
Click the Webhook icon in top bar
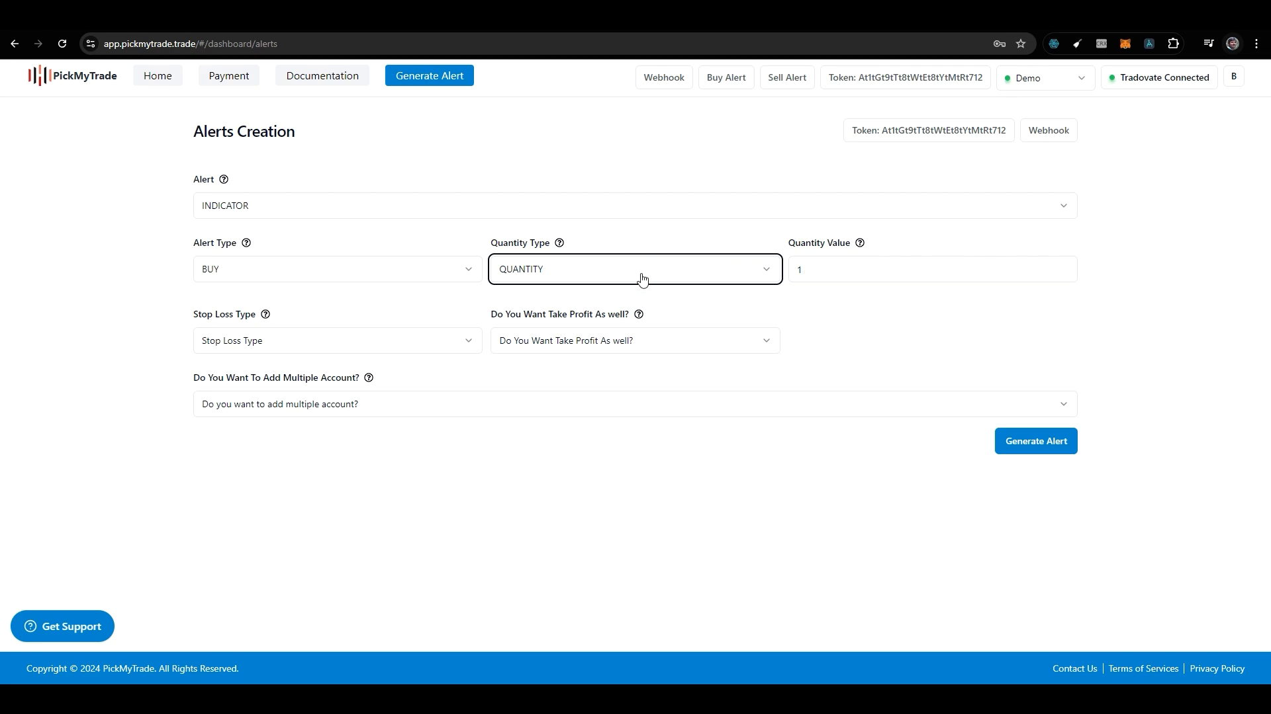(663, 77)
